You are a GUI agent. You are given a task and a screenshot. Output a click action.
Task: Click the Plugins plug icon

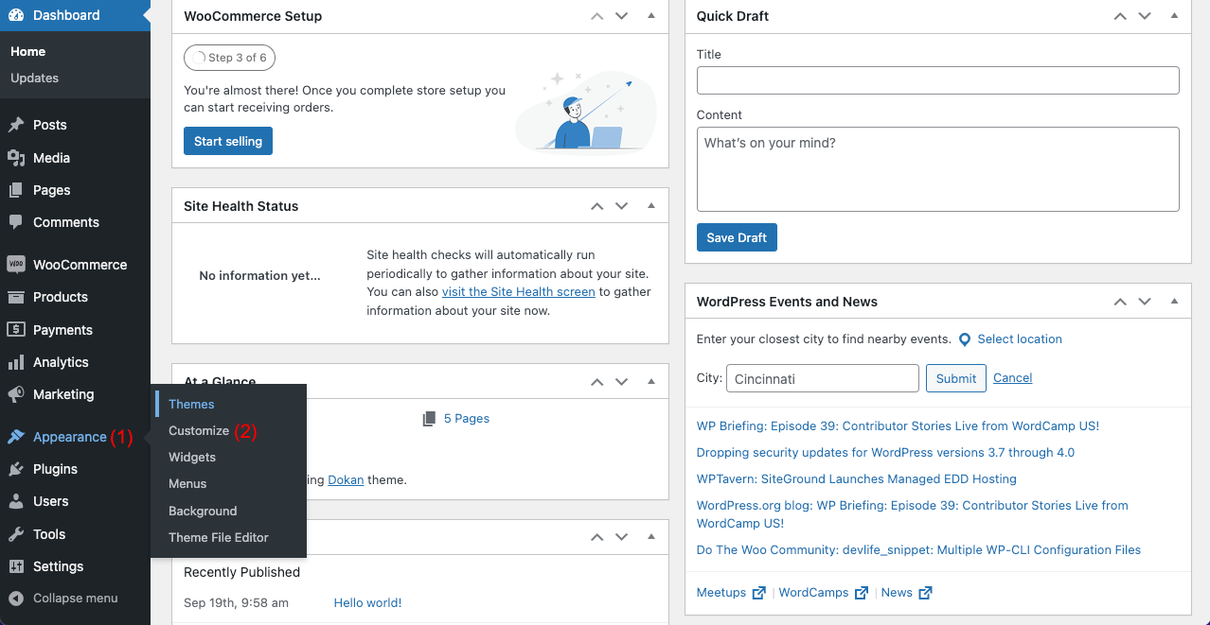coord(16,469)
